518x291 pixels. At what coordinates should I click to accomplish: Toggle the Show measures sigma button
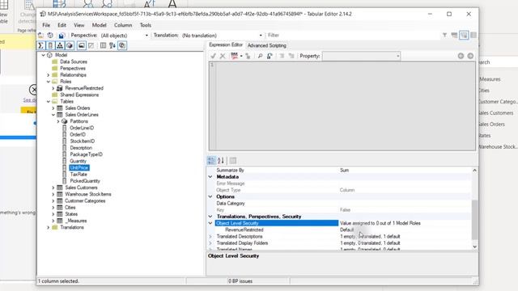click(x=40, y=45)
